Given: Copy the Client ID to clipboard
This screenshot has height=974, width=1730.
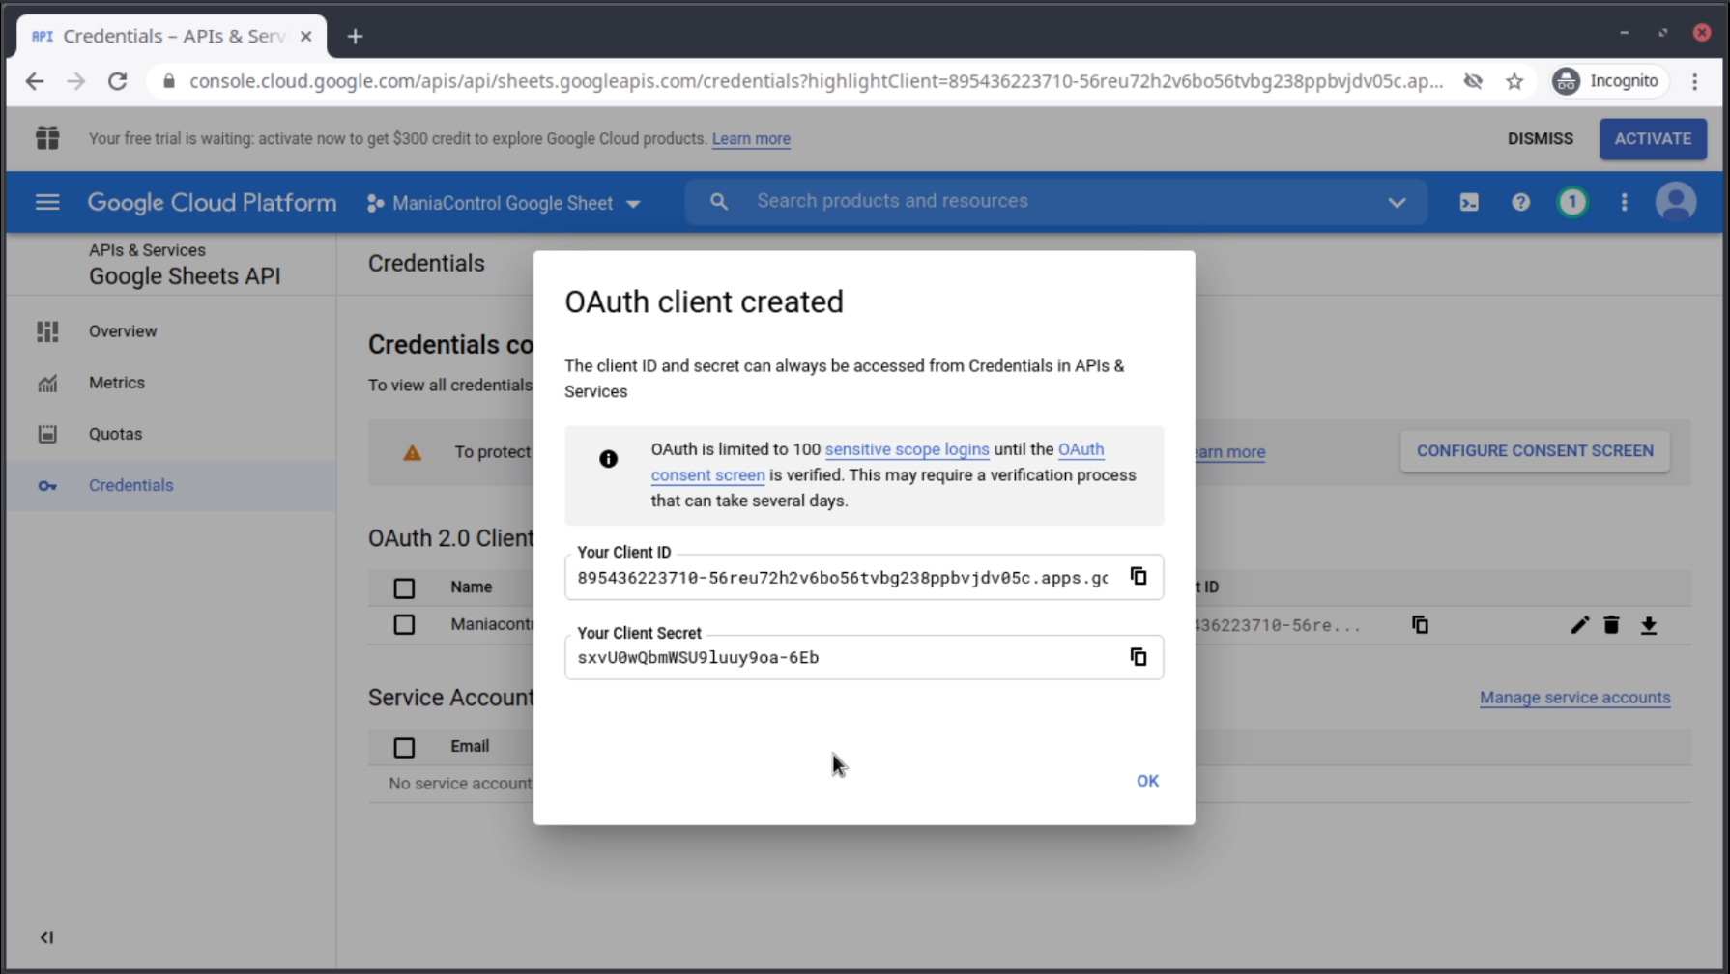Looking at the screenshot, I should click(x=1139, y=577).
